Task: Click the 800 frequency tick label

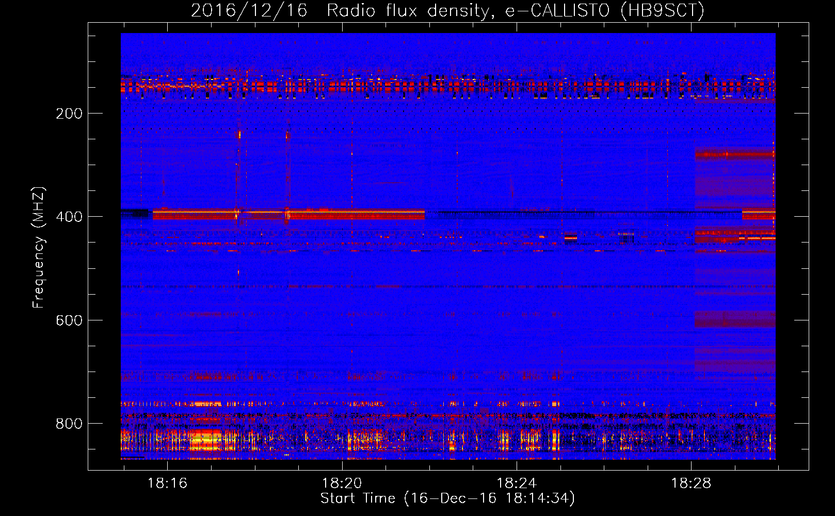Action: 69,424
